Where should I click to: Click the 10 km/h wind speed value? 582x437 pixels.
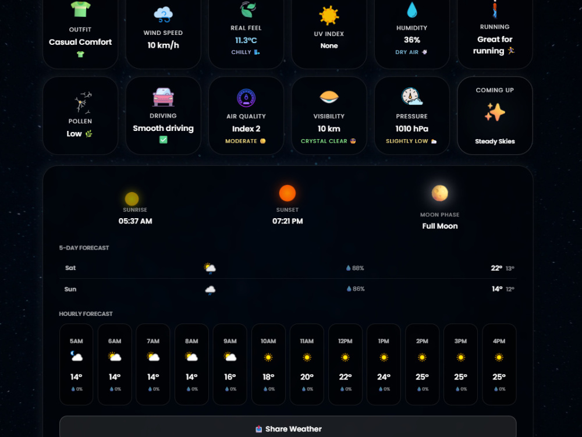click(x=164, y=45)
